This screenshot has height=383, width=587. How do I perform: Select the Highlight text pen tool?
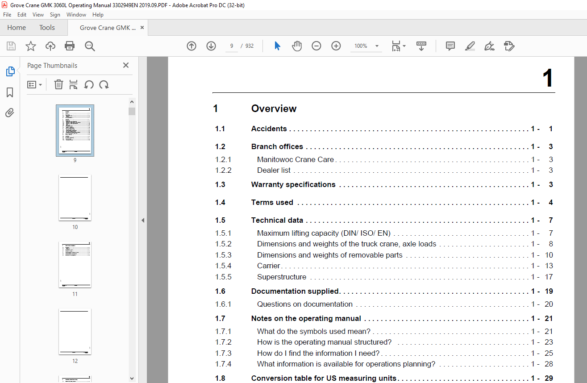[x=470, y=46]
